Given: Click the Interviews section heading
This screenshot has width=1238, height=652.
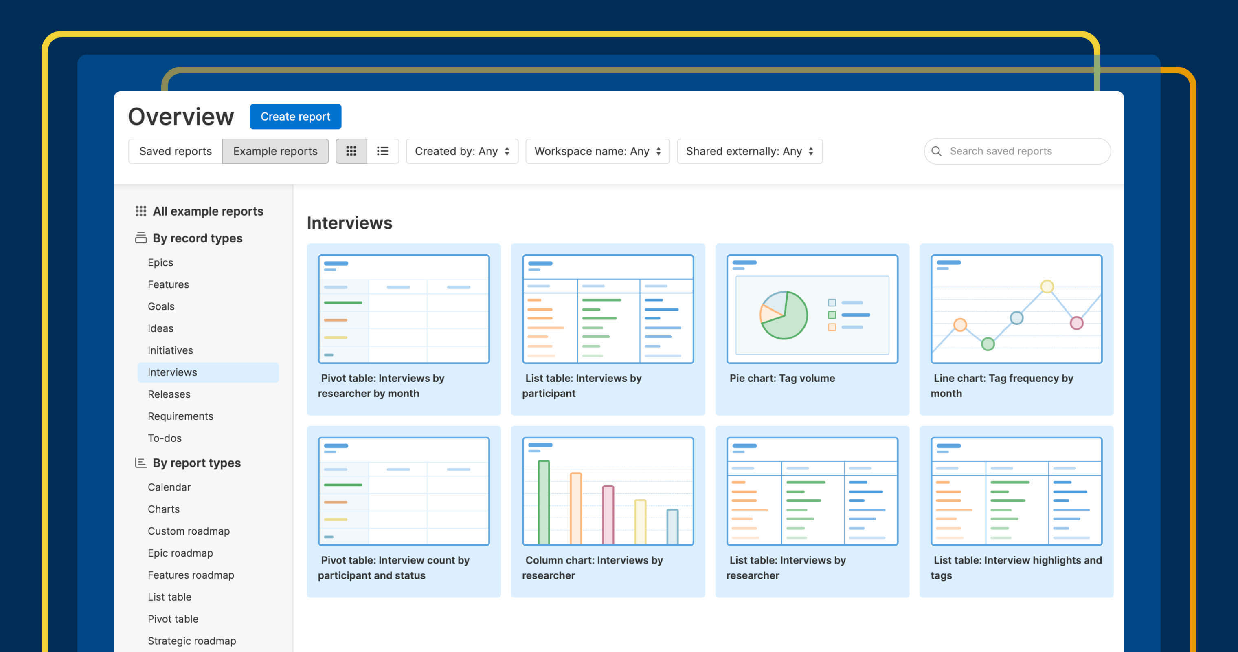Looking at the screenshot, I should [x=349, y=222].
